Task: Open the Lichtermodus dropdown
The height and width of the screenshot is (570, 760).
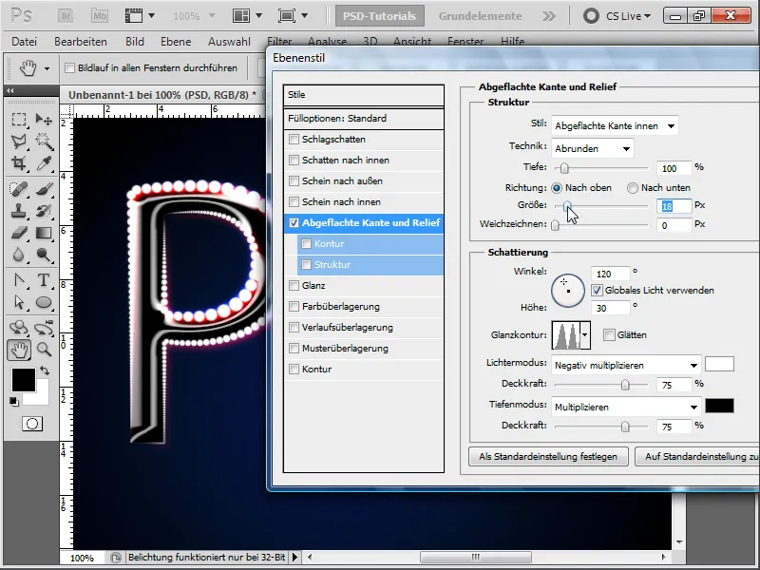Action: [626, 366]
